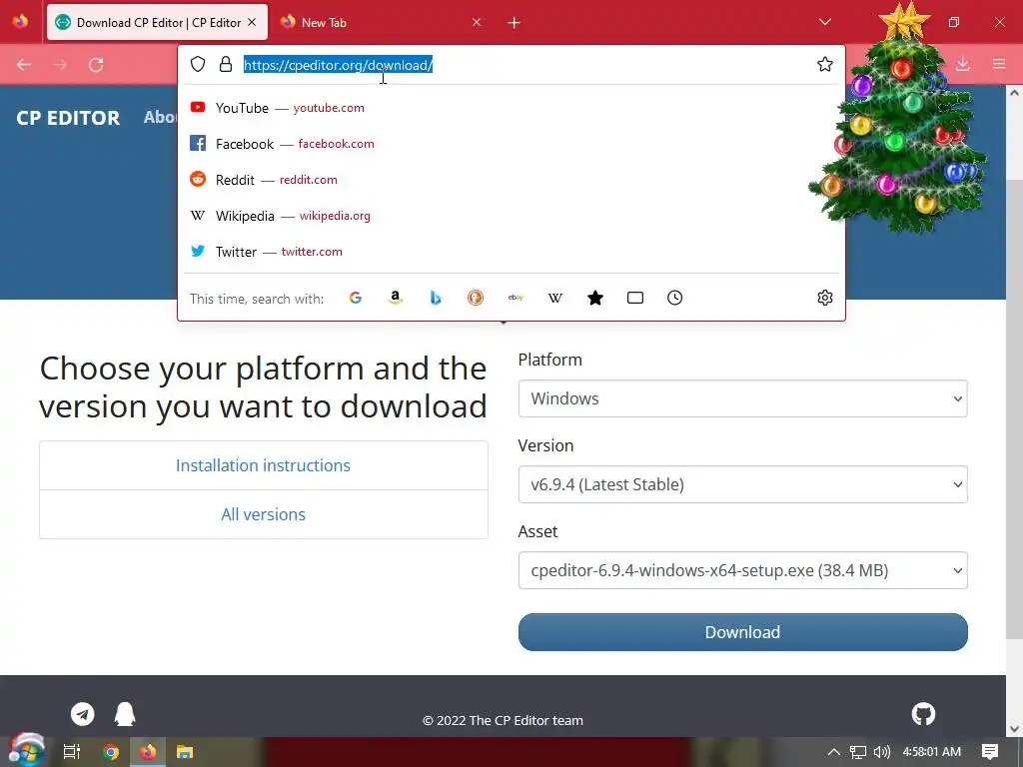Click the active Firefox taskbar button

(148, 752)
